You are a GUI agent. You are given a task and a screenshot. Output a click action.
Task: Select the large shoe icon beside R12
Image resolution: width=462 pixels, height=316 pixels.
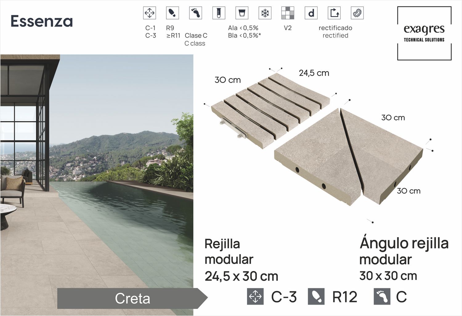coord(316,297)
